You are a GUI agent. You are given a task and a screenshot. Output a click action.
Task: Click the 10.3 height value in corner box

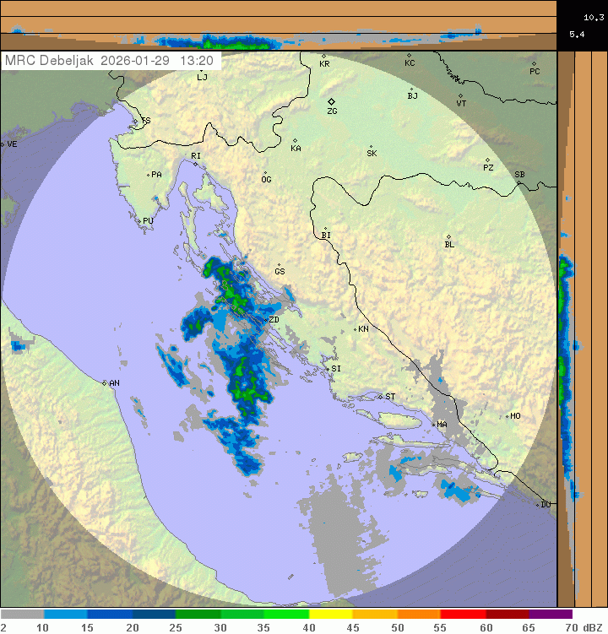coord(593,17)
